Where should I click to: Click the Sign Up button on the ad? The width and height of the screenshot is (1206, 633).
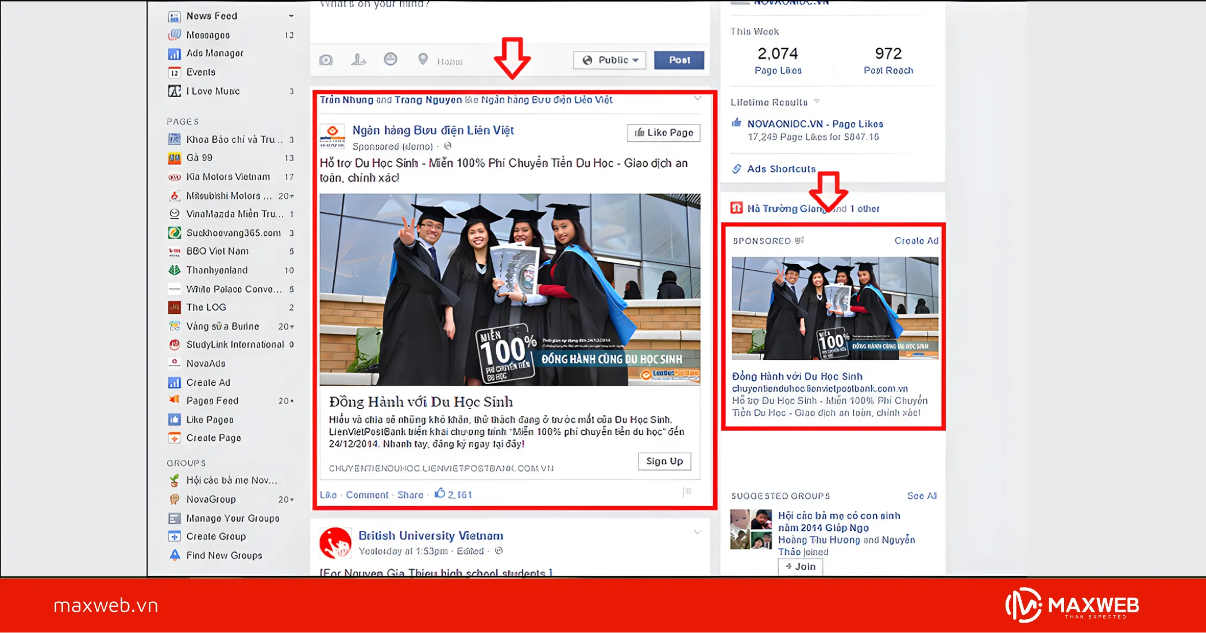coord(664,461)
